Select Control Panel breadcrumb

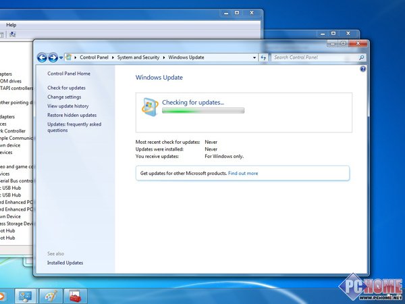coord(94,57)
